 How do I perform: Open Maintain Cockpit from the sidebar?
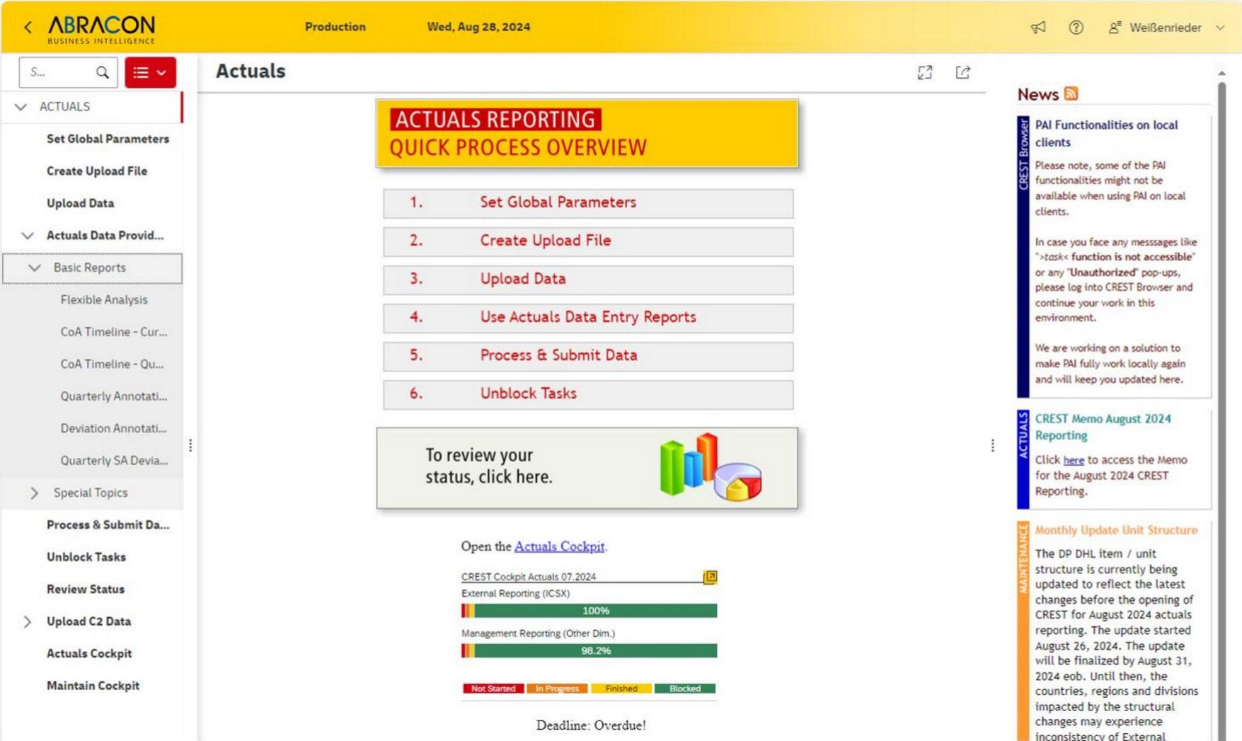(x=93, y=685)
